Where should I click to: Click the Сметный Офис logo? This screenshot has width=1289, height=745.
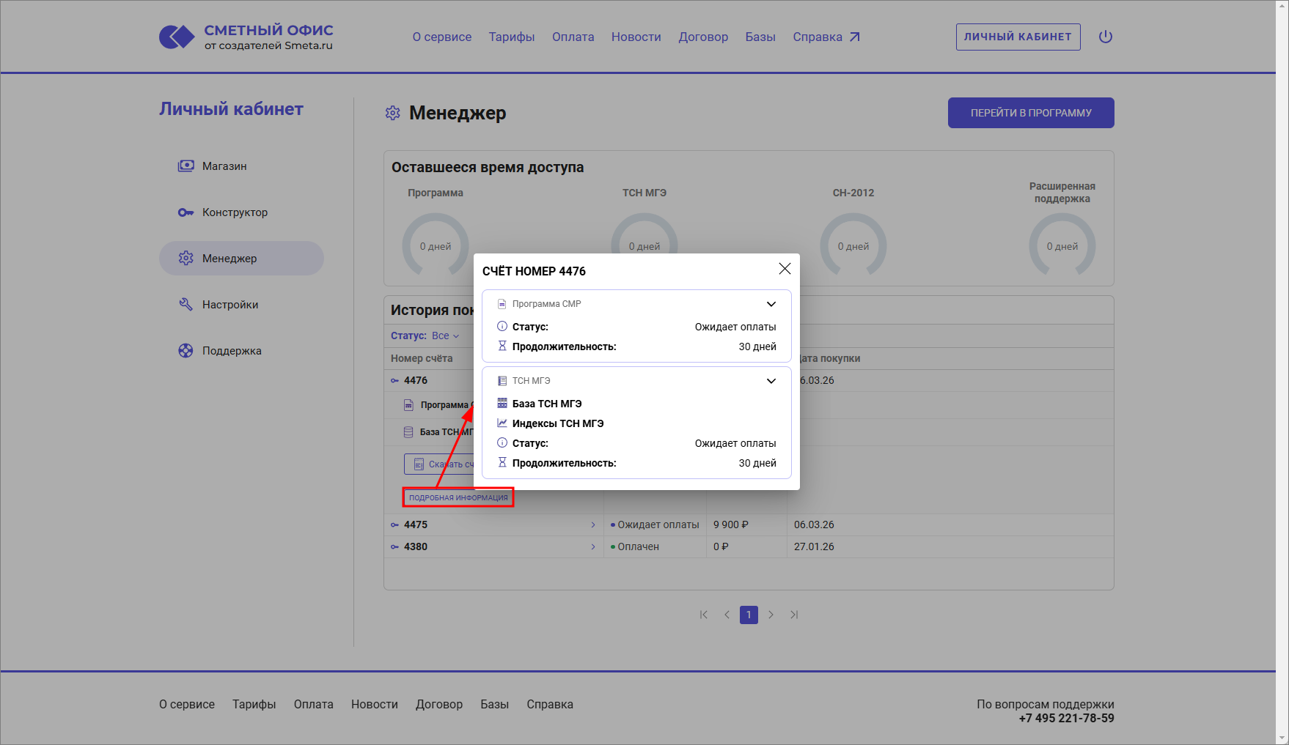point(246,36)
